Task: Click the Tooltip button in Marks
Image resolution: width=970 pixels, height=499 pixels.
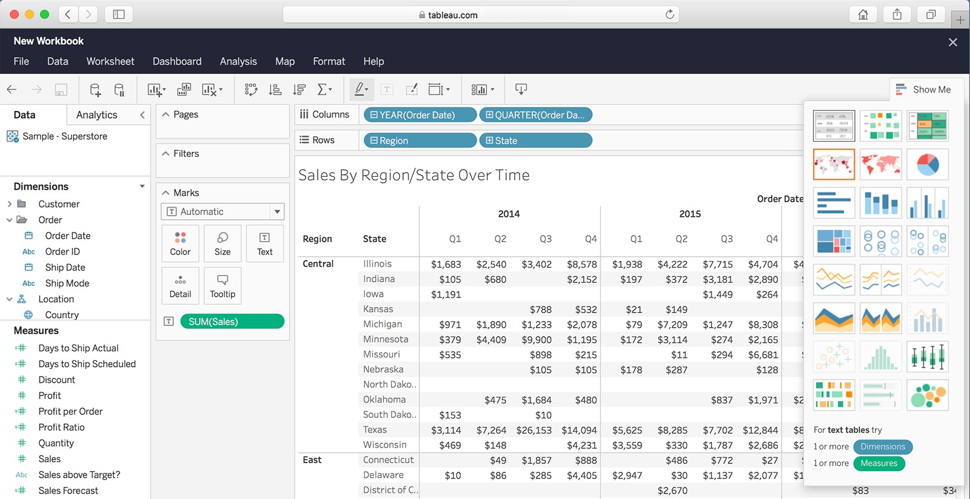Action: [222, 286]
